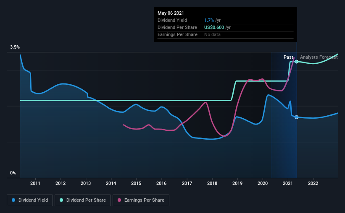Click the US$0.600 dividend per share value
The height and width of the screenshot is (213, 345).
point(214,27)
